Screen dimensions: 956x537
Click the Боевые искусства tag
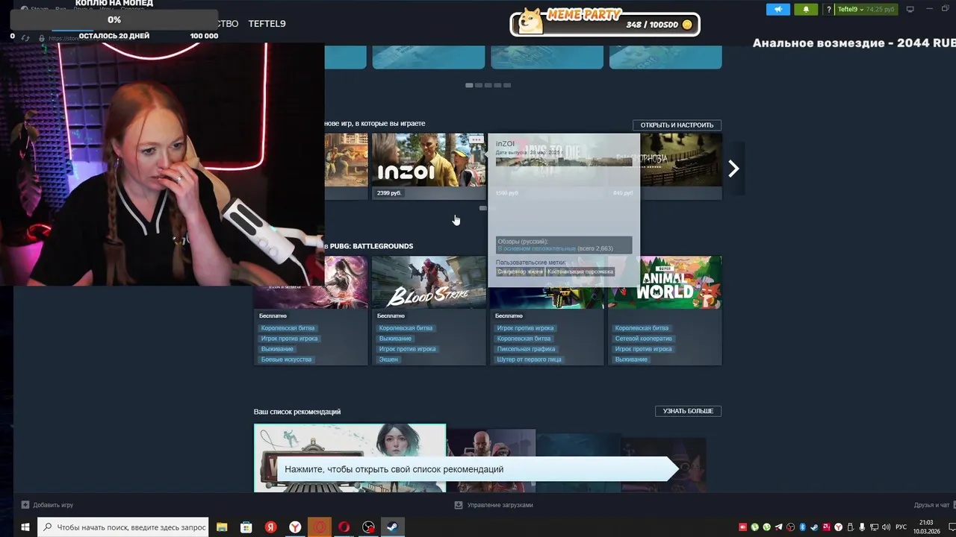286,359
